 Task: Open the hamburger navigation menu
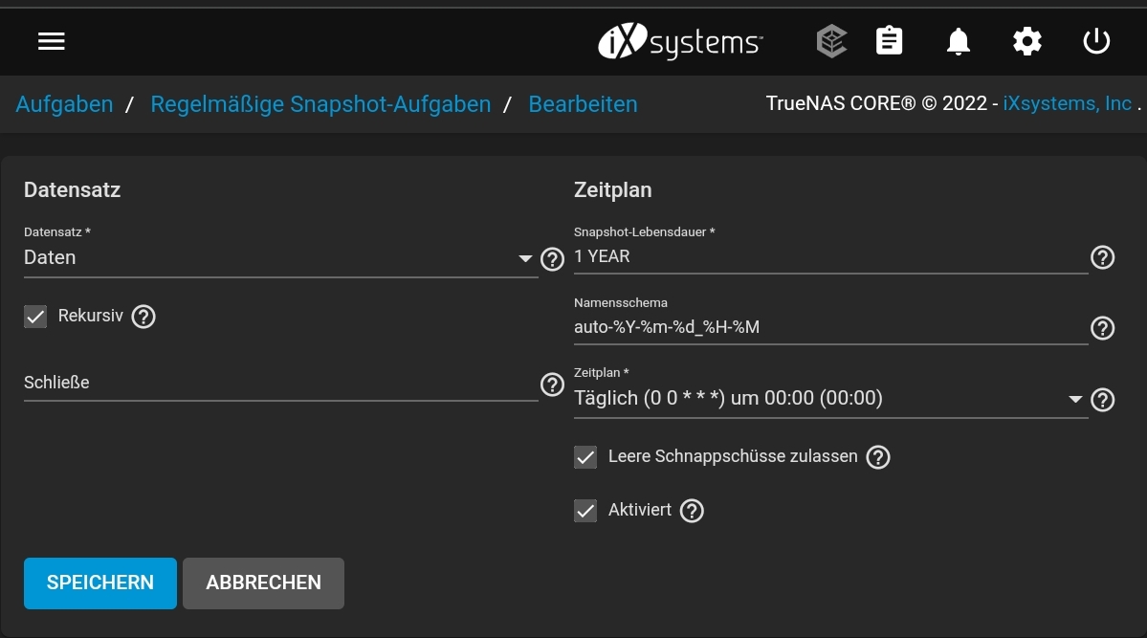[x=52, y=41]
